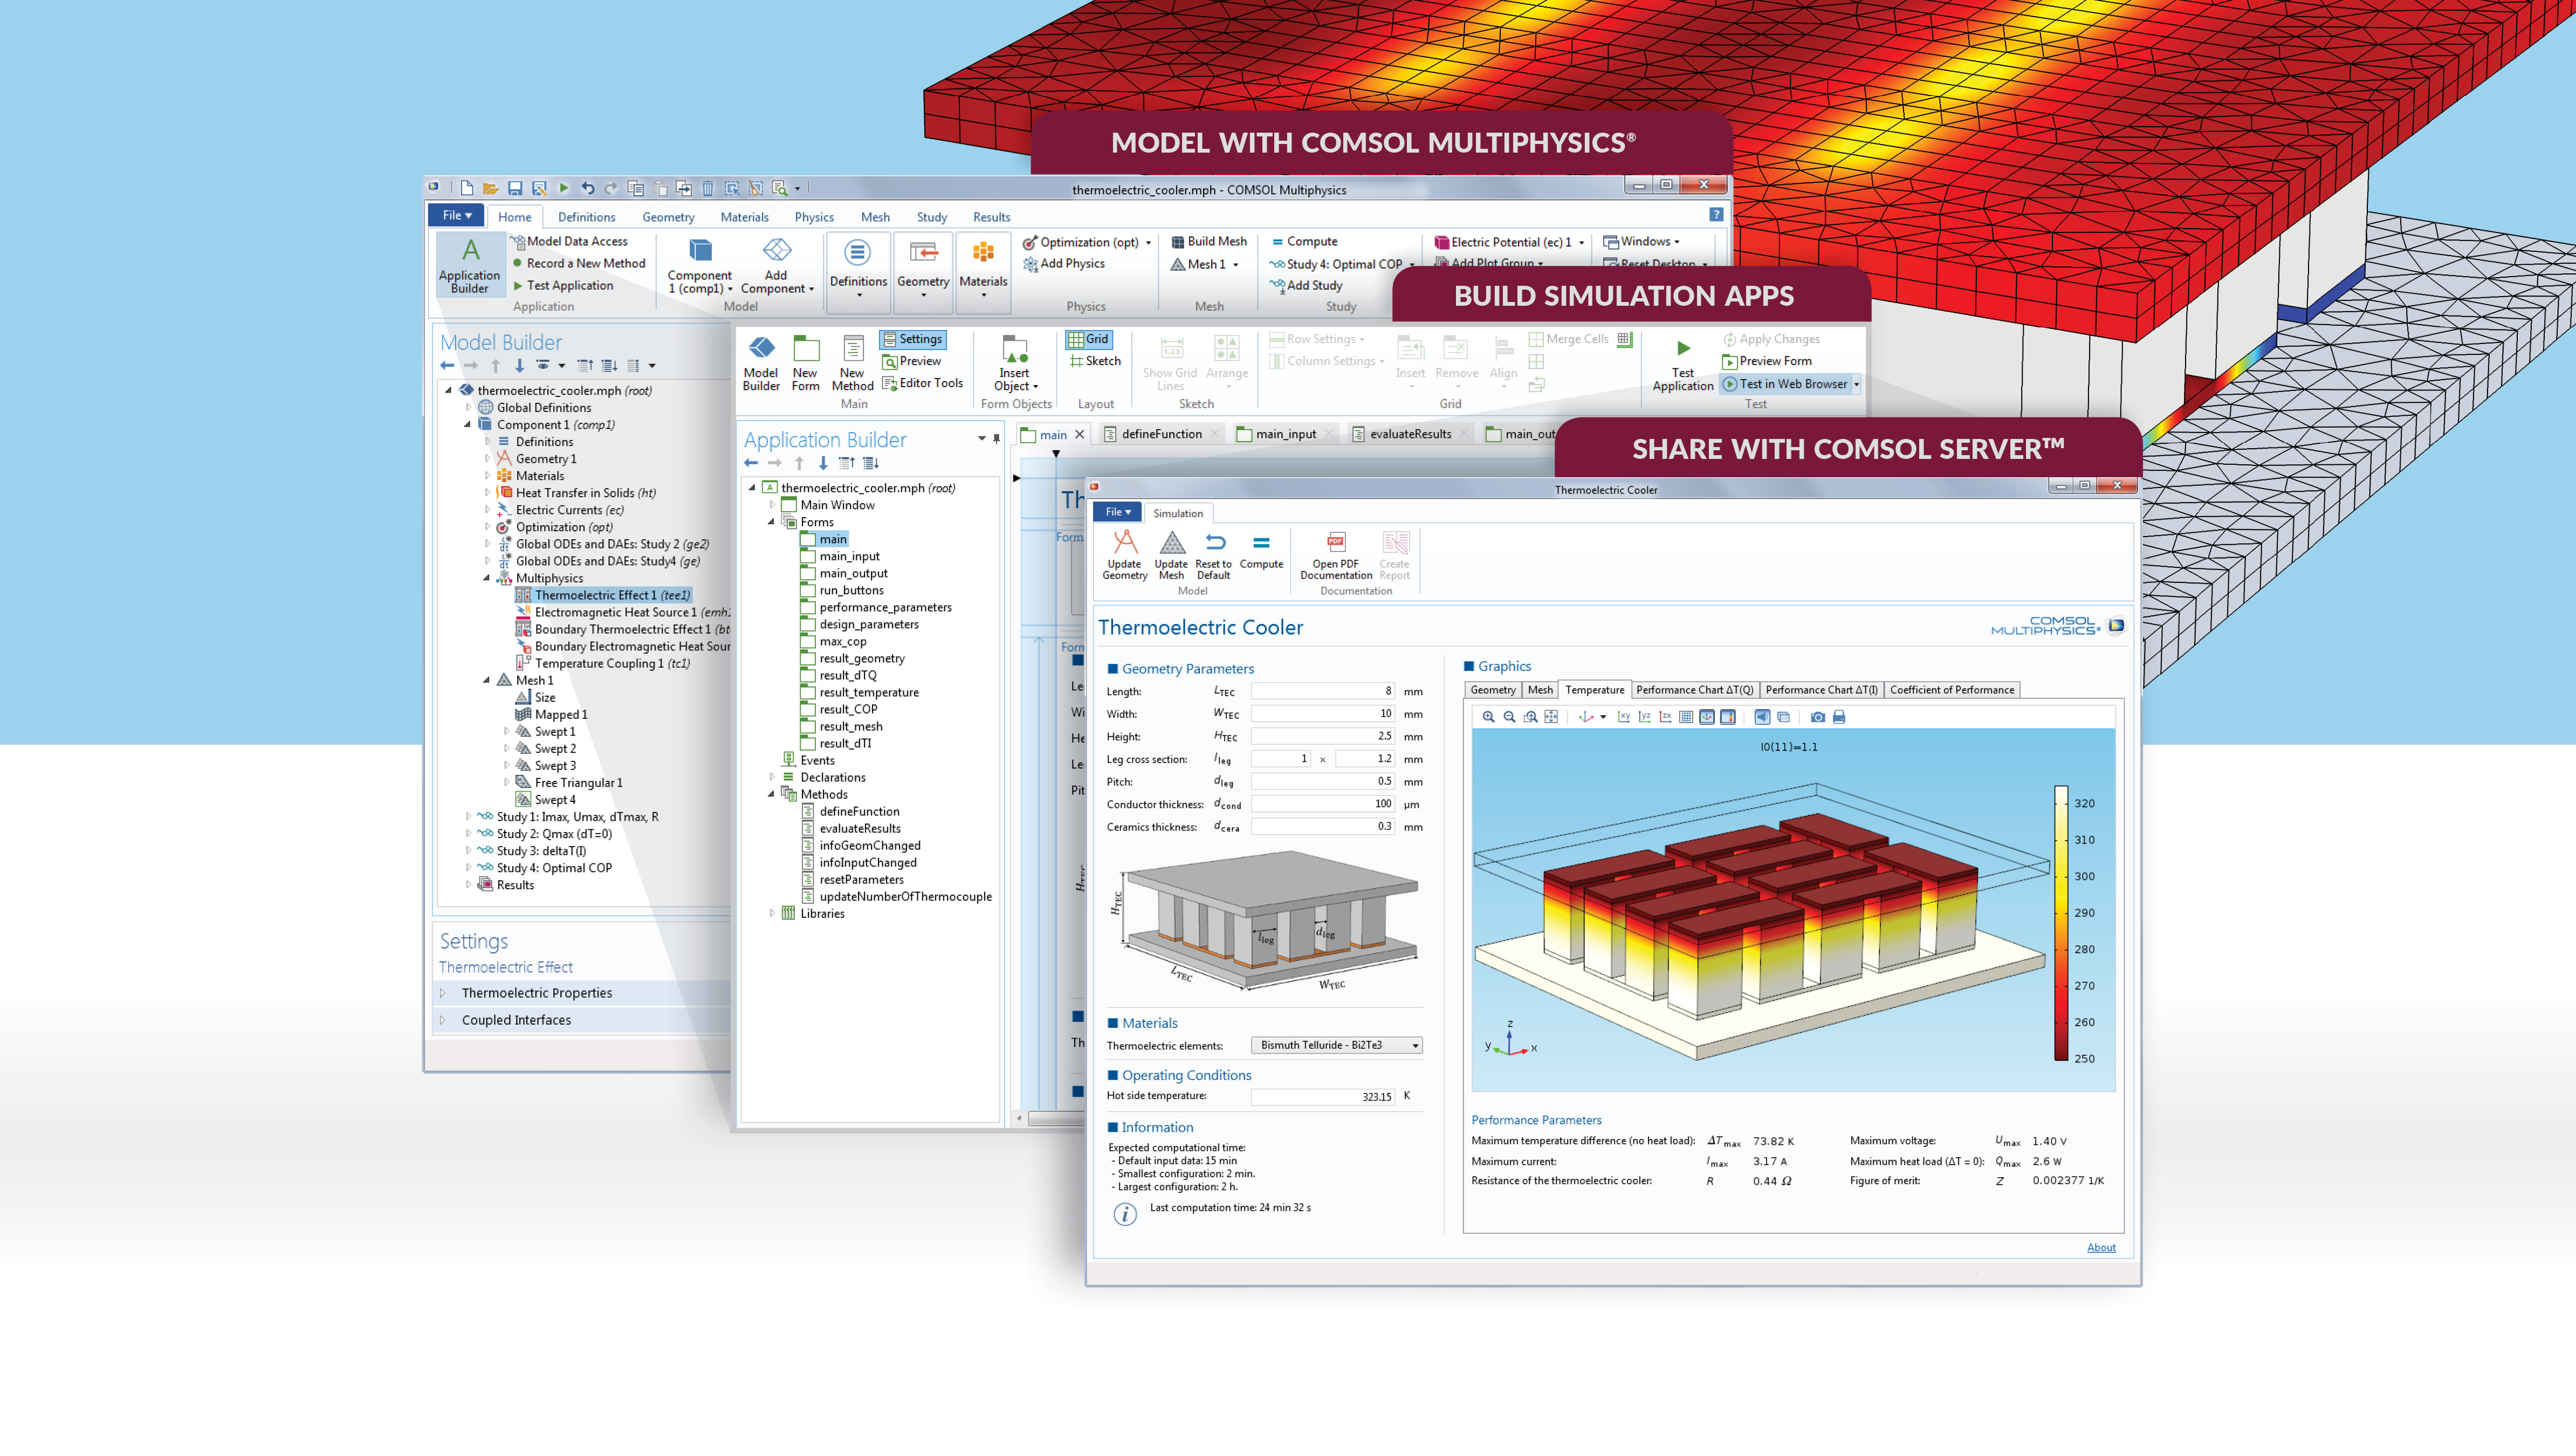Collapse Forms node in Application Builder tree
This screenshot has height=1456, width=2576.
click(771, 522)
